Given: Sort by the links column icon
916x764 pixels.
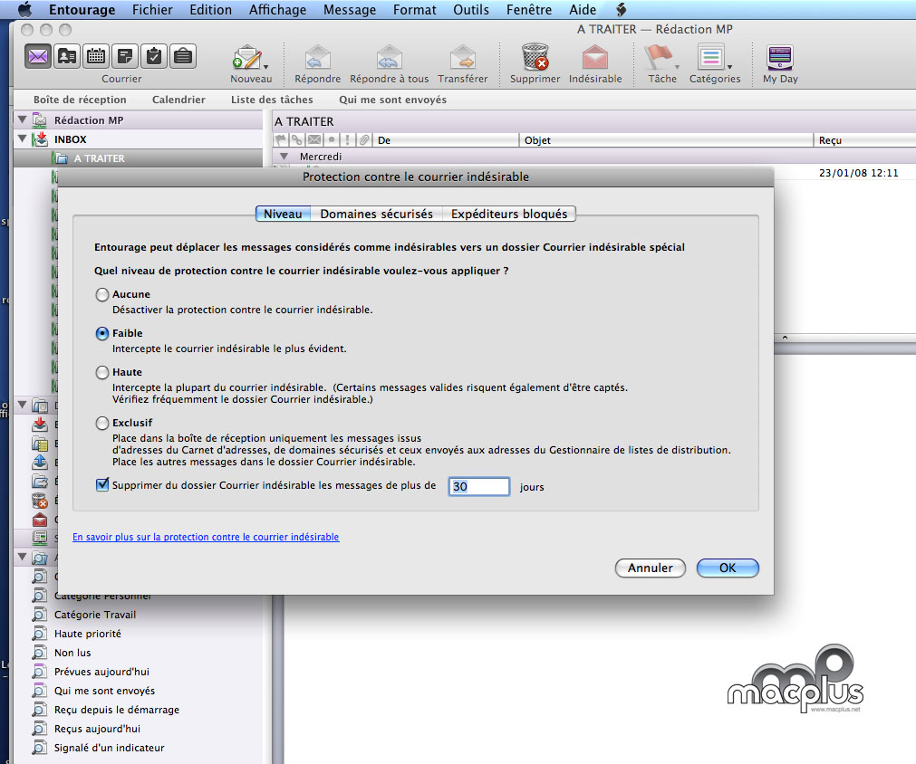Looking at the screenshot, I should point(297,140).
